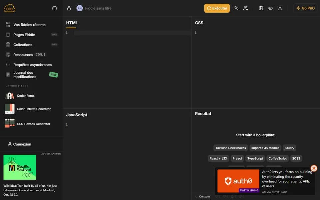Choose the SCSS boilerplate
Screen dimensions: 320x200
[296, 158]
